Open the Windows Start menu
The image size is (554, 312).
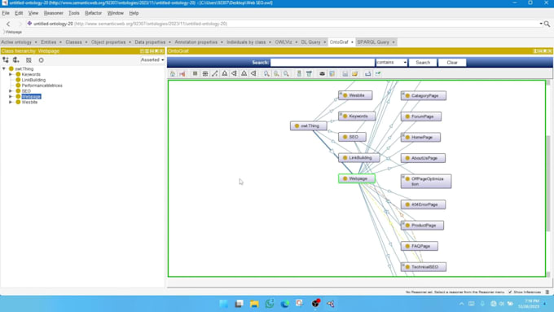point(223,304)
